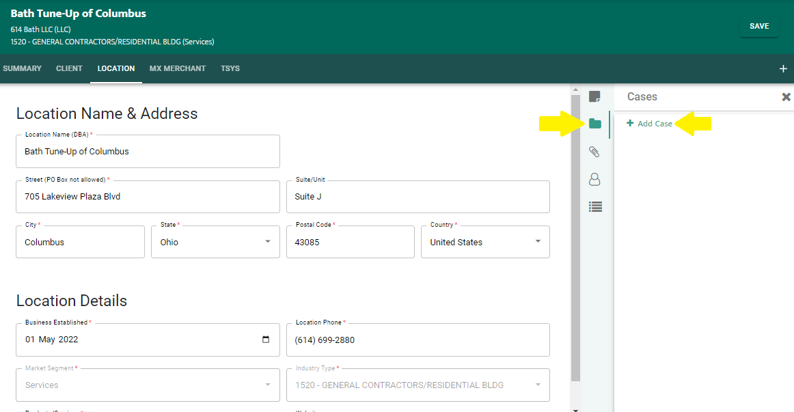
Task: Expand the Market Segment dropdown
Action: 267,385
